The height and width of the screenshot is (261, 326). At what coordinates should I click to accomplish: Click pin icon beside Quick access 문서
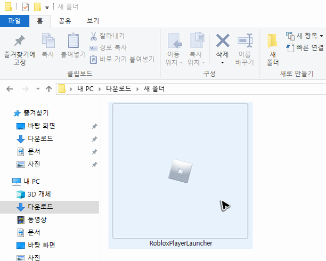[94, 152]
